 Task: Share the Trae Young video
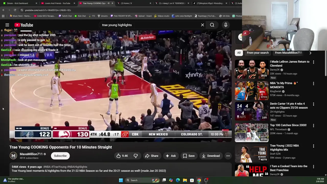pos(151,156)
